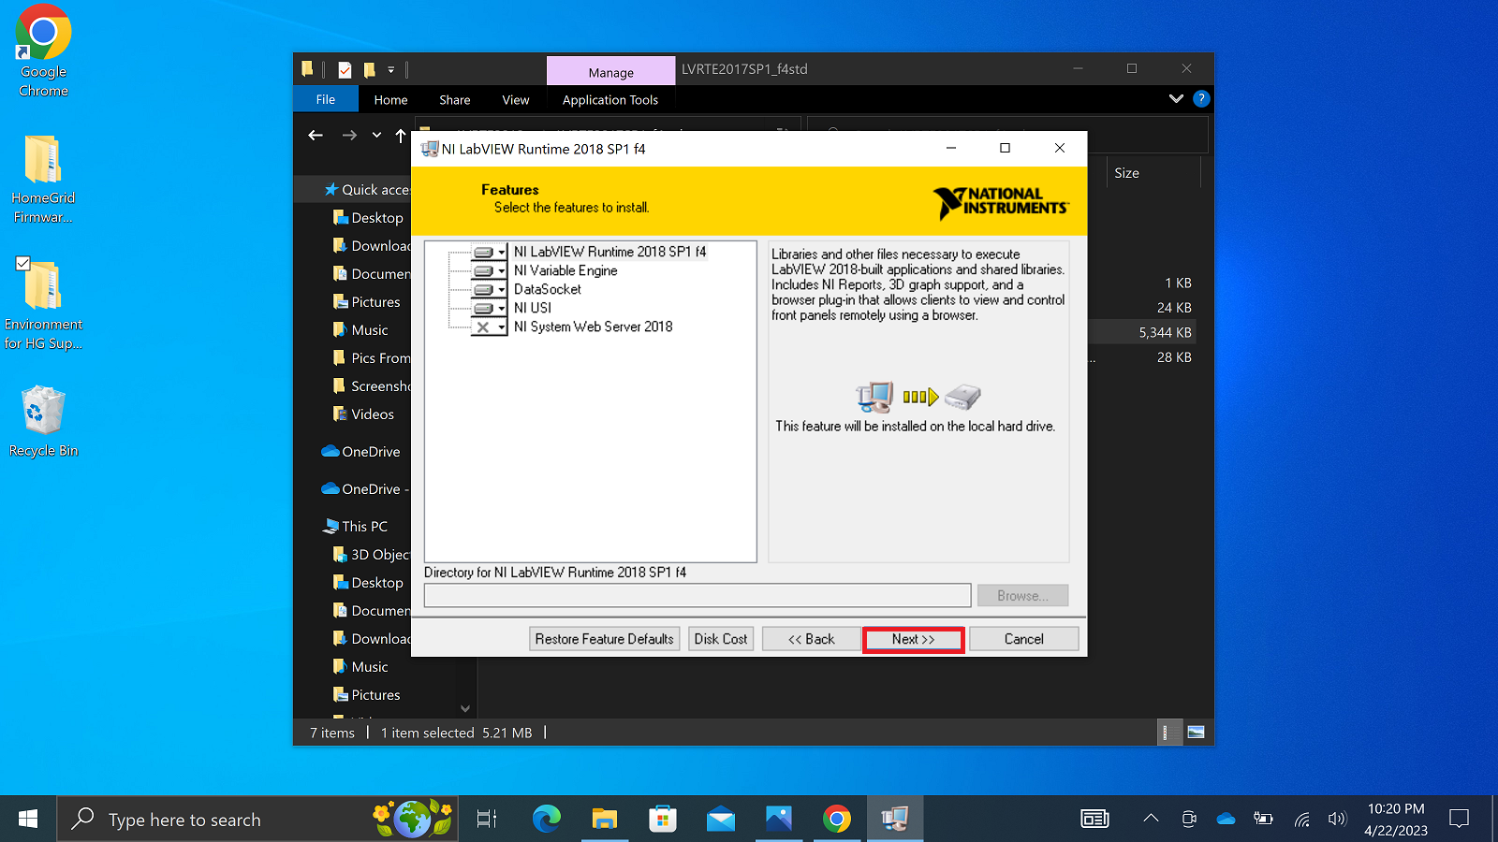Open Music folder under This PC
1498x842 pixels.
coord(360,667)
